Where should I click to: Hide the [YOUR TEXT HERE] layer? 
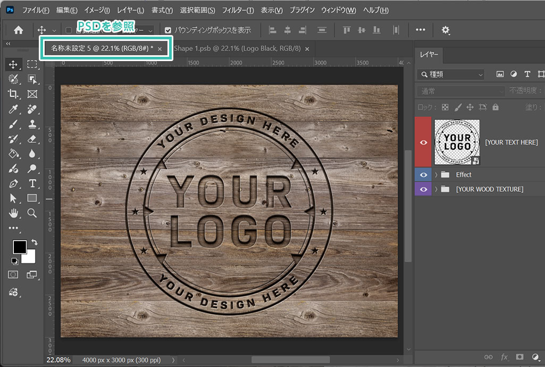(x=424, y=142)
